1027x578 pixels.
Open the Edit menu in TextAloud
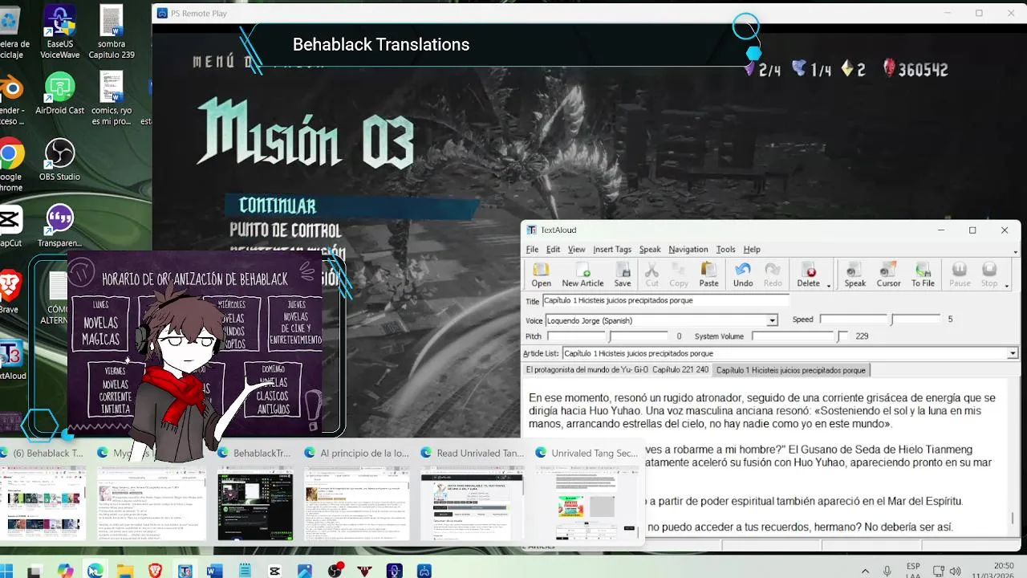[554, 250]
